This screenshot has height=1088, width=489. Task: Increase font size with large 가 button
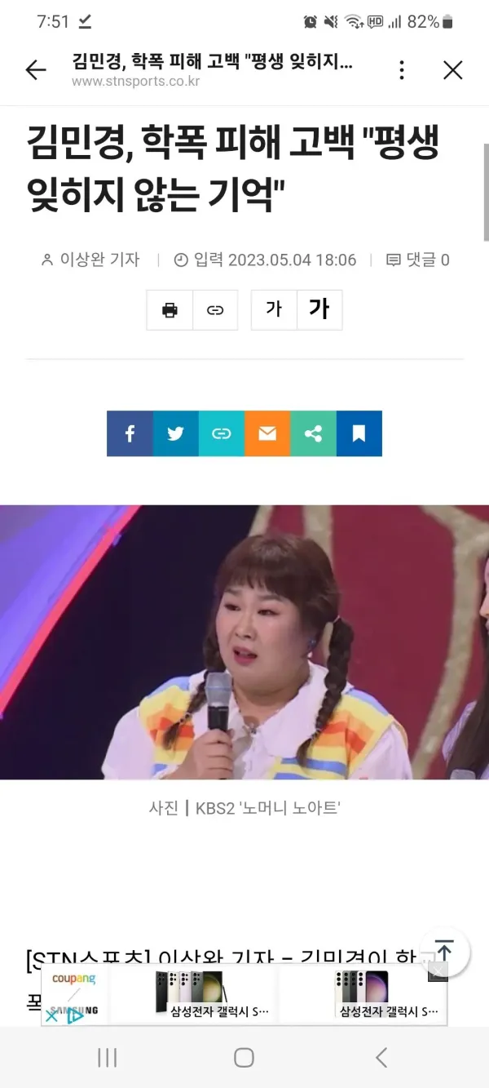[319, 310]
